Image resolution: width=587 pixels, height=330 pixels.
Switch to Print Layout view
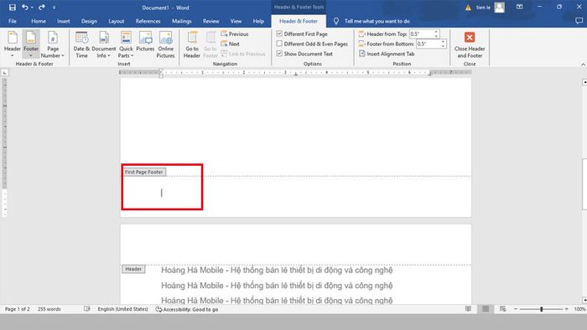click(x=486, y=309)
